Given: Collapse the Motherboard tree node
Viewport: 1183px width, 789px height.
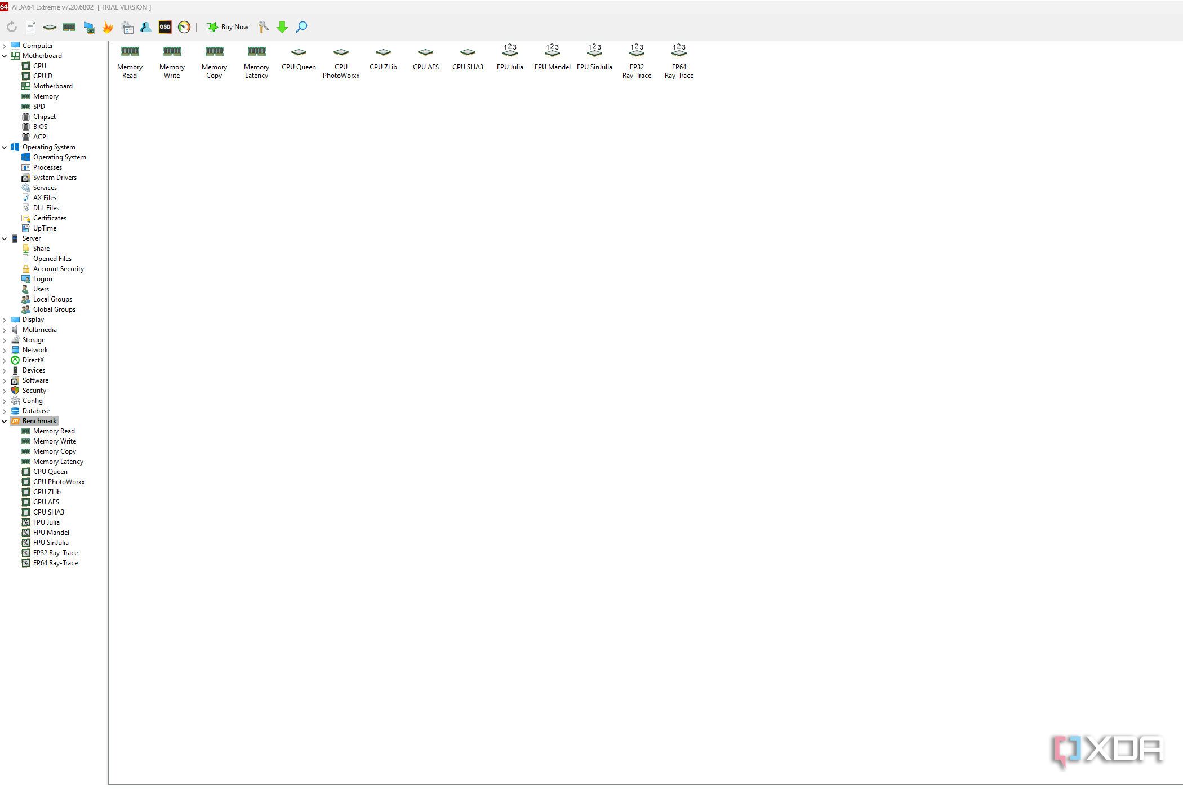Looking at the screenshot, I should coord(5,56).
